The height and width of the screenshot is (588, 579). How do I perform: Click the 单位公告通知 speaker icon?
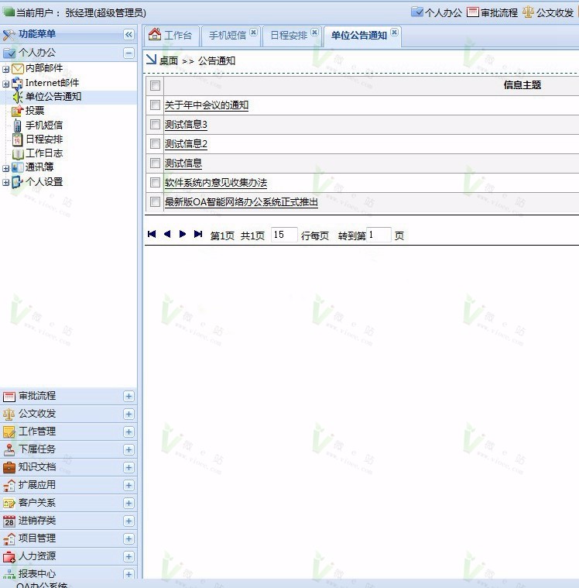tap(17, 97)
